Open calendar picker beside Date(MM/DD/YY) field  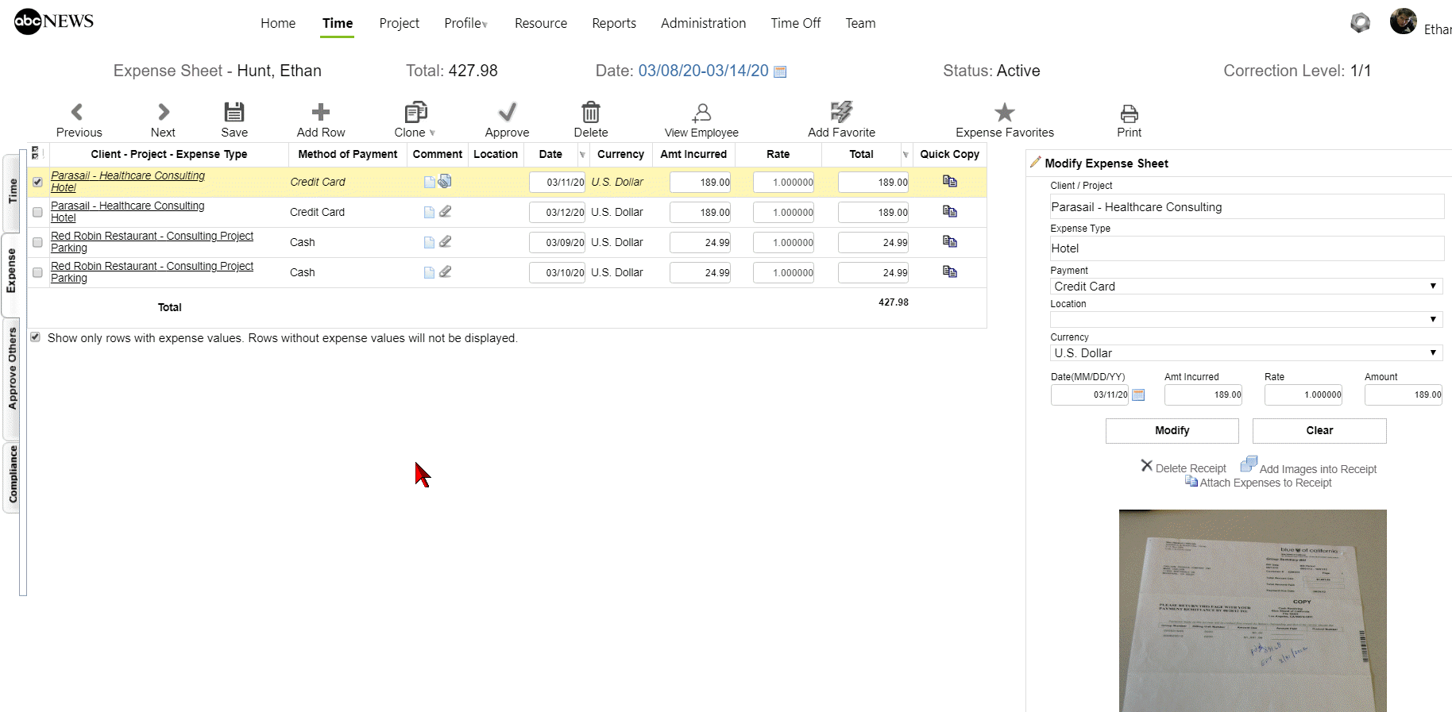(1138, 394)
